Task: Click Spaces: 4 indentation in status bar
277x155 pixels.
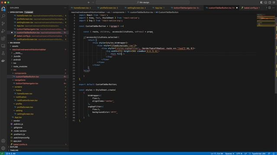Action: 229,154
